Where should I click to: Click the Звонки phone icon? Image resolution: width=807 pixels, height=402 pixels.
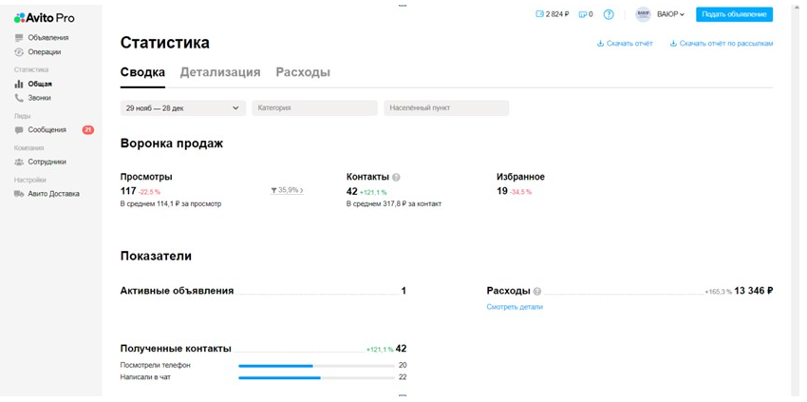(x=19, y=98)
